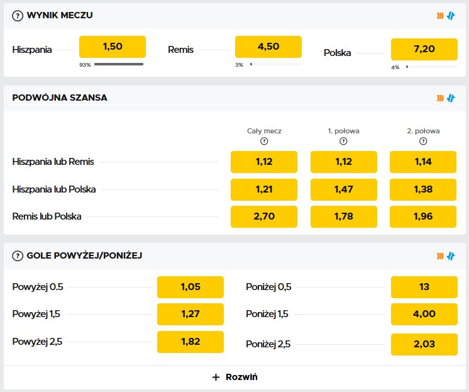The image size is (469, 392).
Task: Click the question mark under Cały mecz
Action: click(264, 141)
